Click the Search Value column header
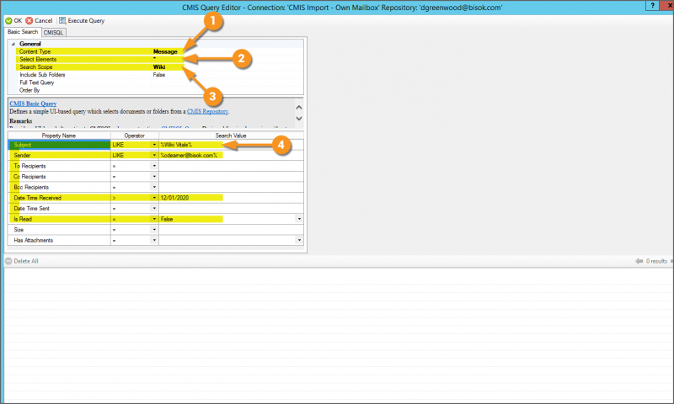Image resolution: width=674 pixels, height=404 pixels. 231,136
